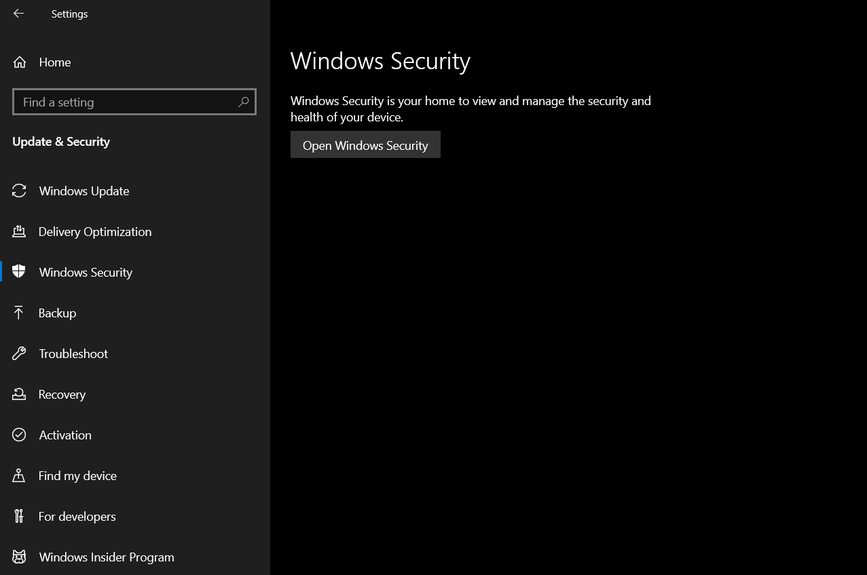The image size is (867, 575).
Task: Select Troubleshoot label
Action: point(73,354)
